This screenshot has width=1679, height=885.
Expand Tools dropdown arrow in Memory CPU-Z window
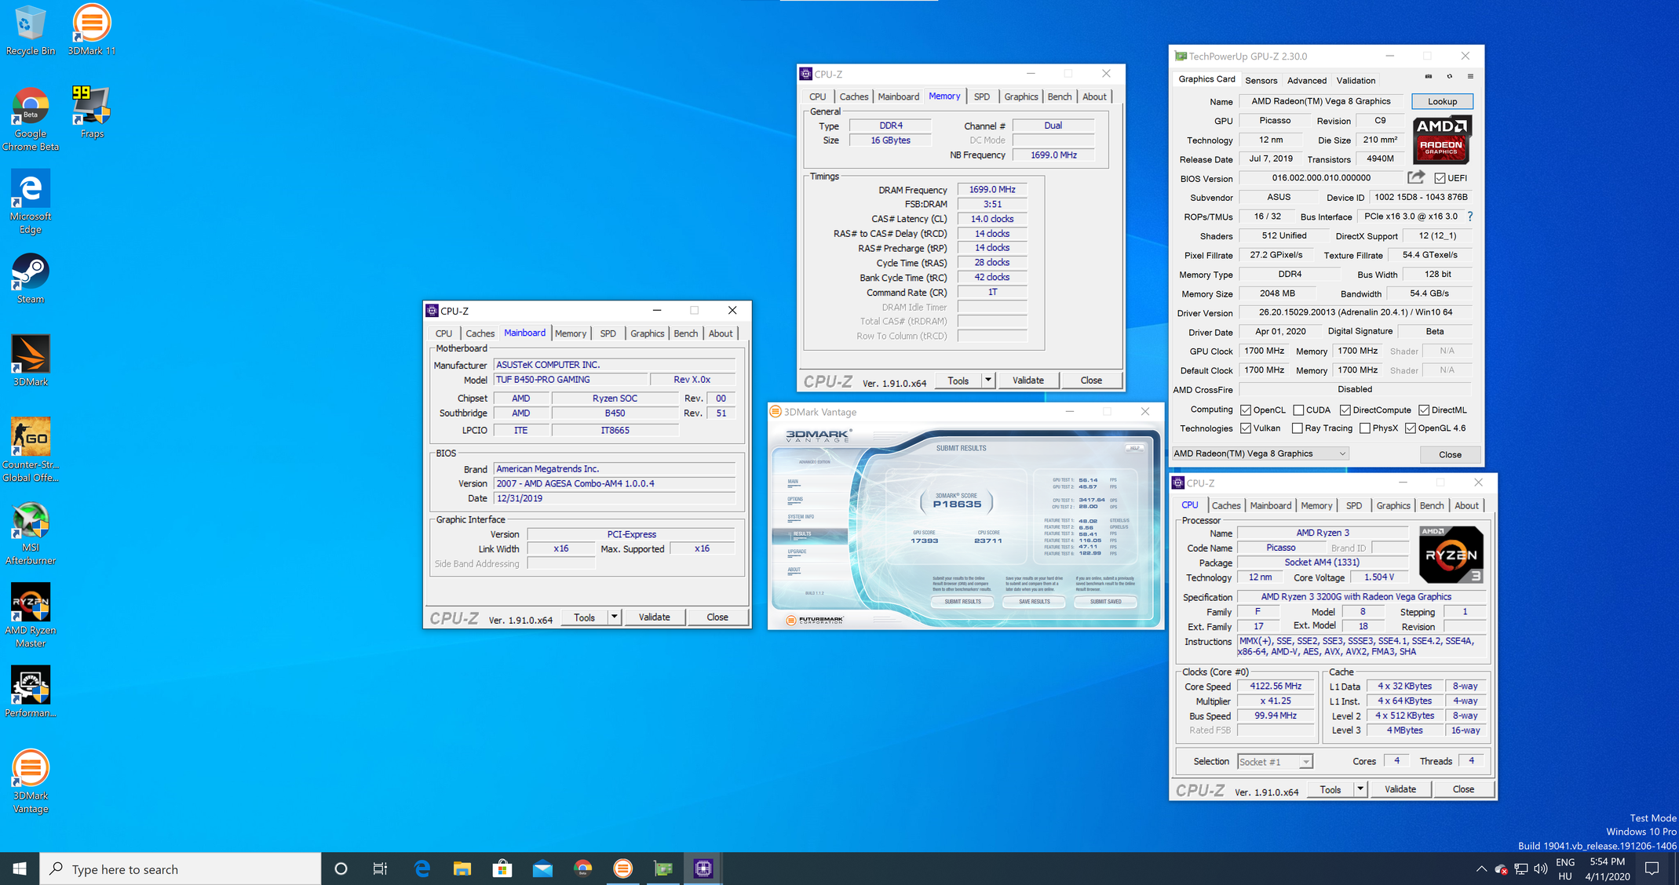pyautogui.click(x=988, y=381)
